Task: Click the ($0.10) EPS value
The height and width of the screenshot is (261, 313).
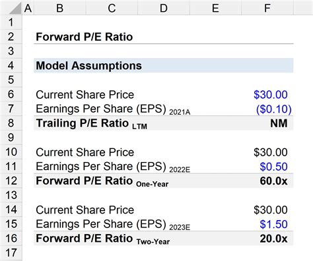Action: [x=274, y=109]
